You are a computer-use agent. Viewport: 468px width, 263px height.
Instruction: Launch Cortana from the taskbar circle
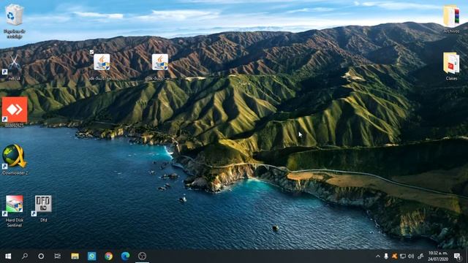[41, 256]
